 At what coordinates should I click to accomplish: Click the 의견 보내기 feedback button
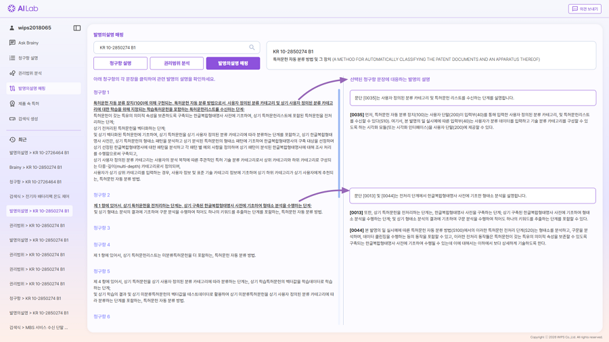(585, 9)
